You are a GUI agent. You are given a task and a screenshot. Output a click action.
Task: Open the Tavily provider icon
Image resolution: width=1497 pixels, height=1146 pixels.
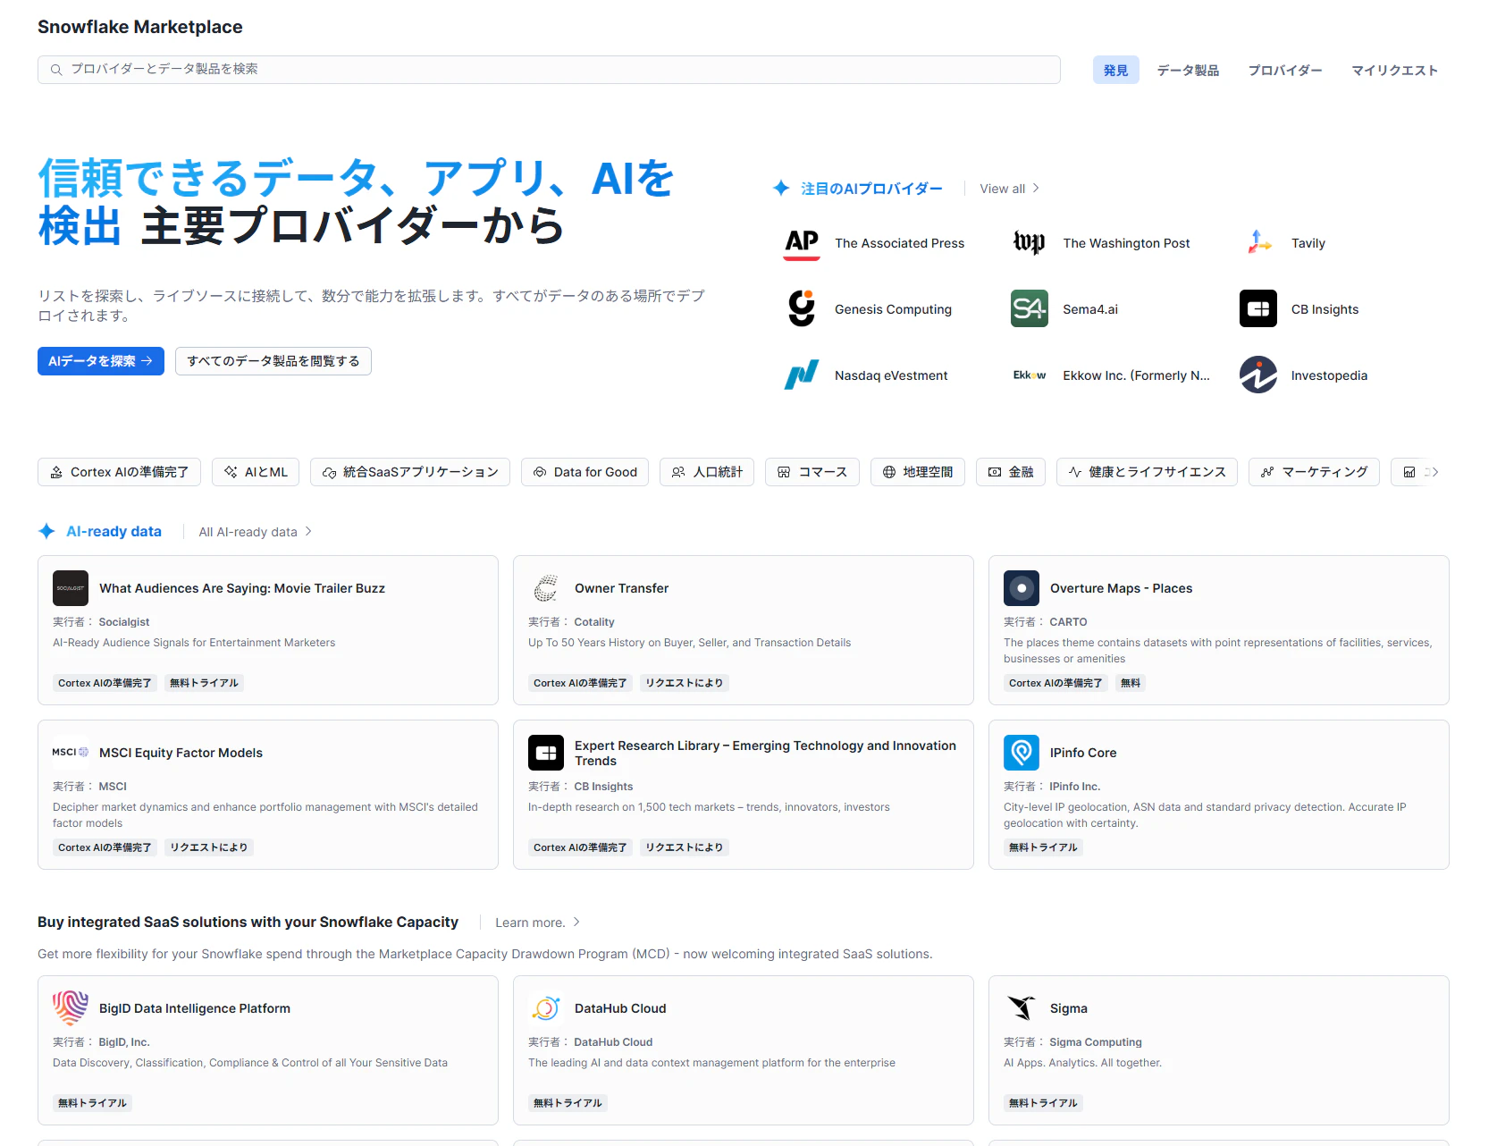(x=1258, y=243)
